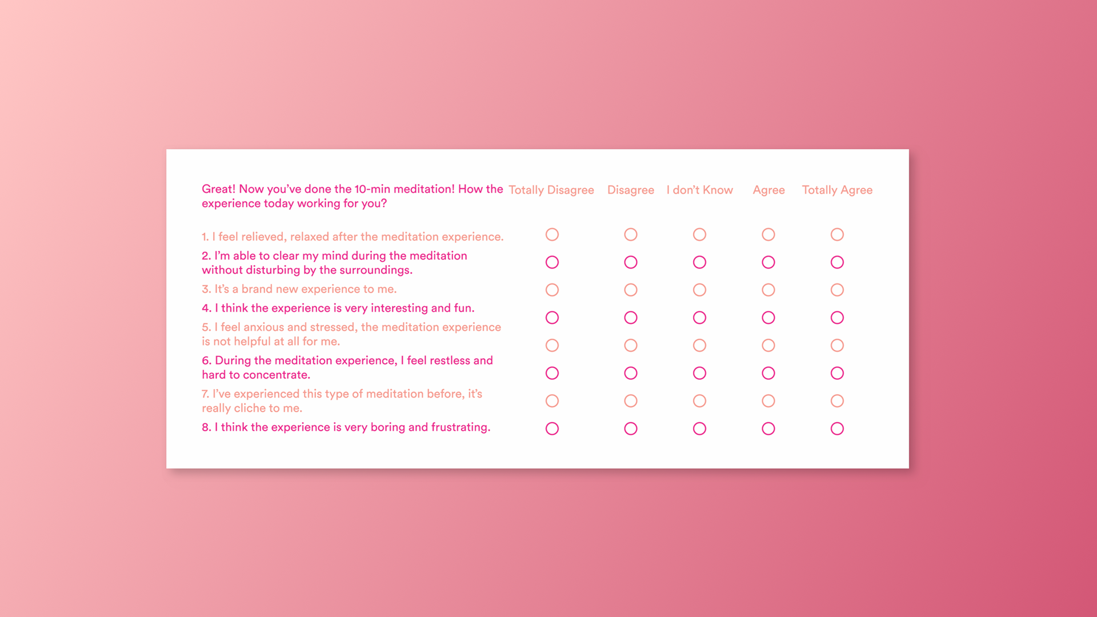This screenshot has width=1097, height=617.
Task: Select Totally Agree for statement 1
Action: pyautogui.click(x=837, y=235)
